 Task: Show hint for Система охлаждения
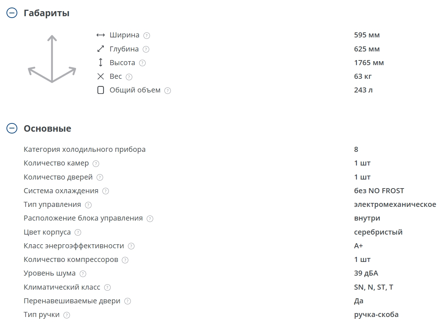106,191
